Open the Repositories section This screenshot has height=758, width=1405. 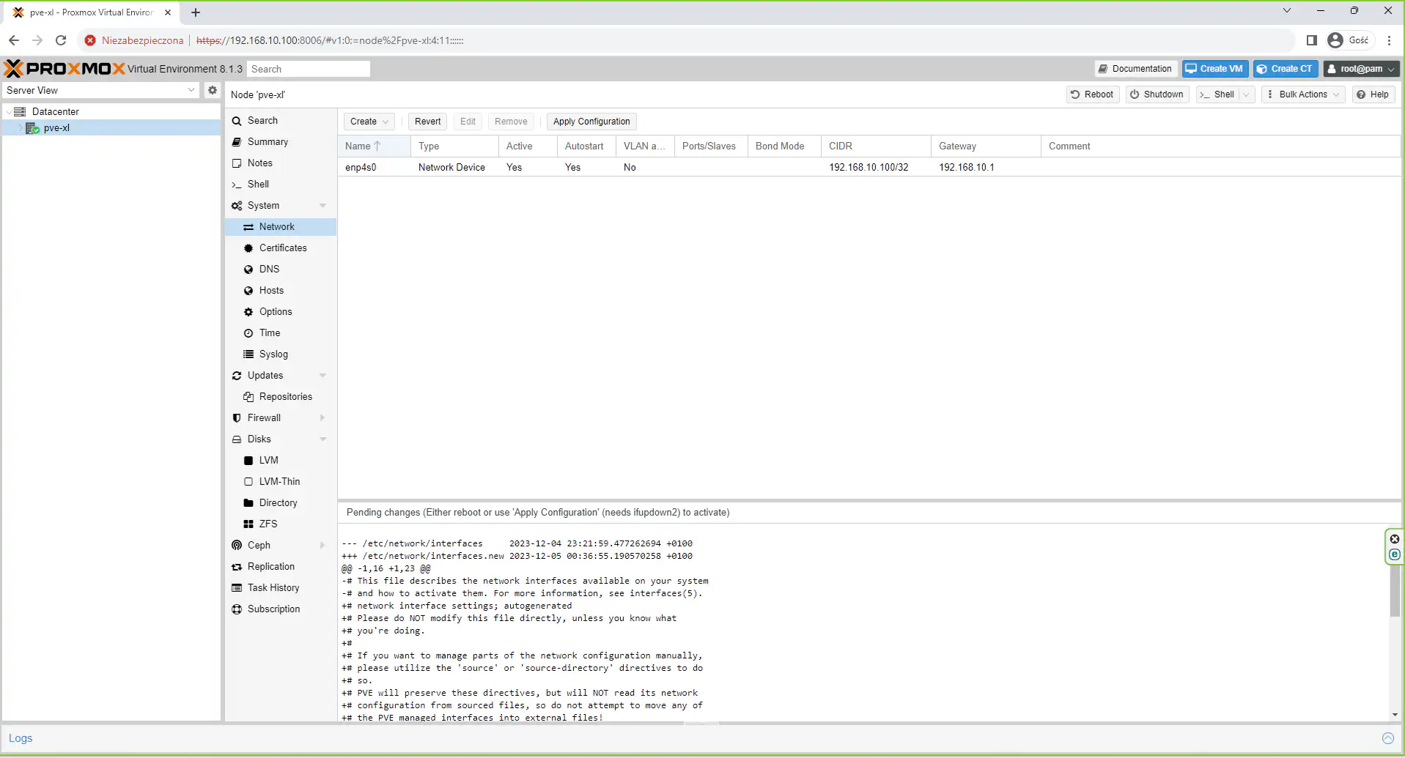pyautogui.click(x=285, y=397)
